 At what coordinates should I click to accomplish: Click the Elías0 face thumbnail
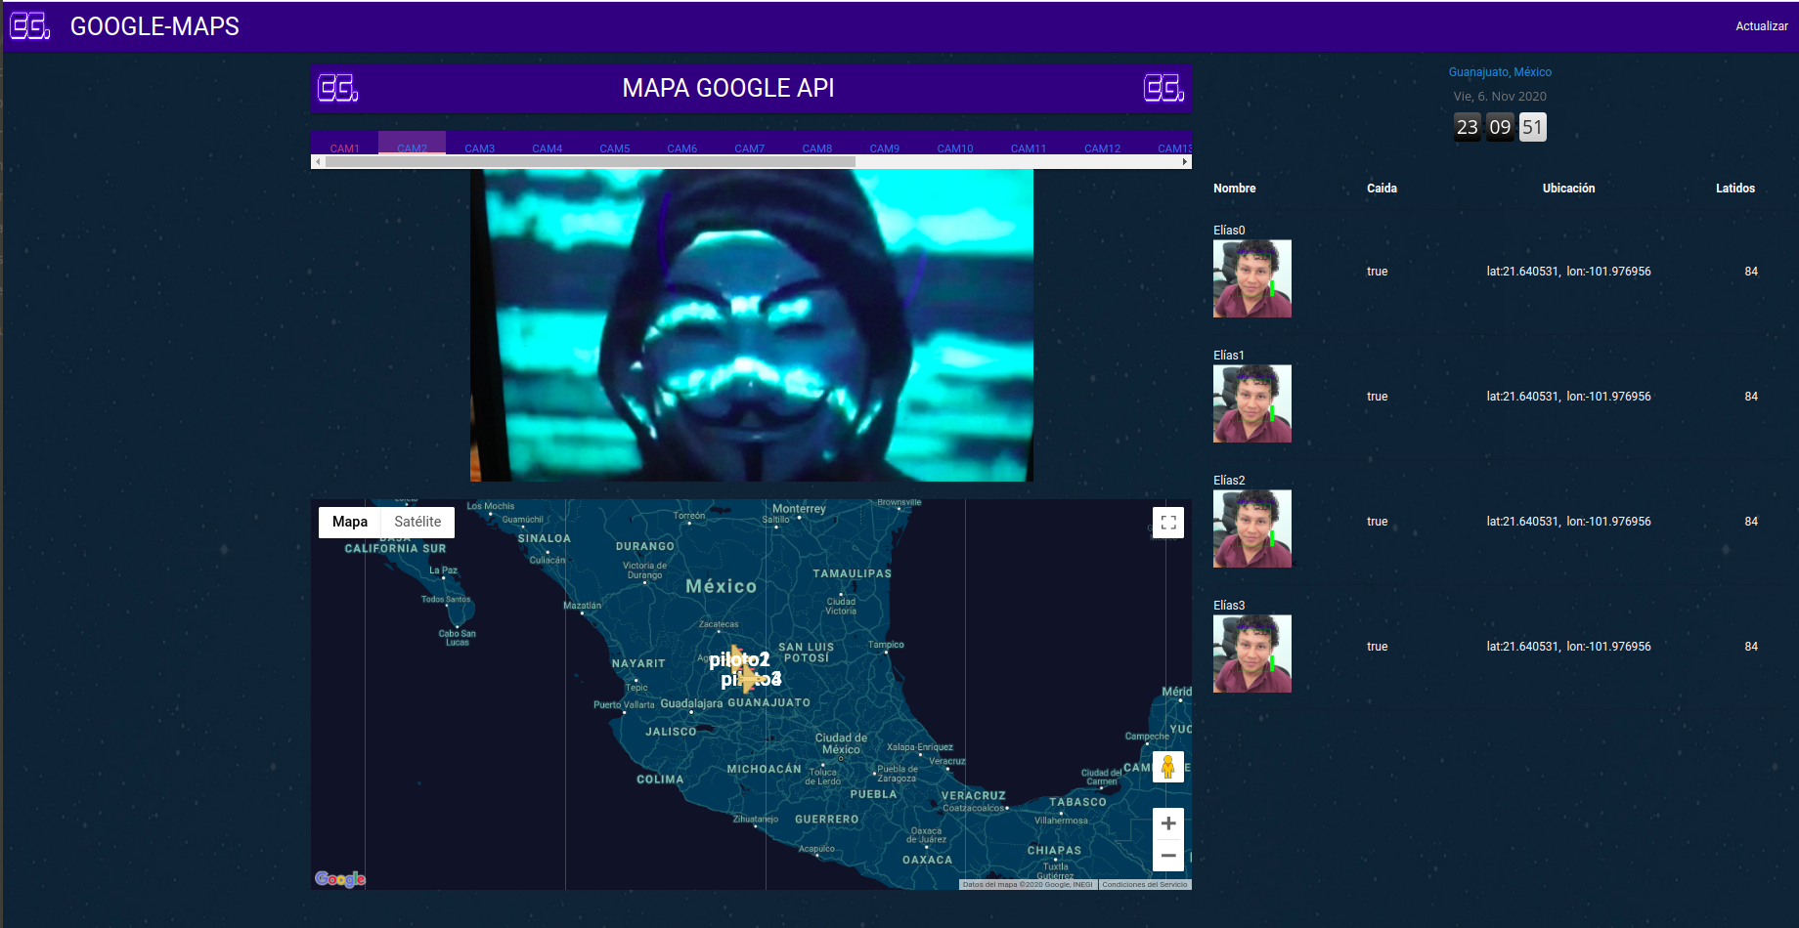click(1252, 278)
